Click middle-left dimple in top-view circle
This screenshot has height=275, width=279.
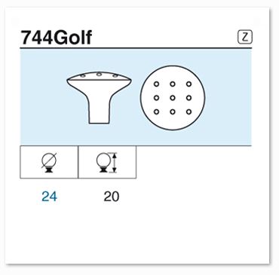pyautogui.click(x=156, y=98)
